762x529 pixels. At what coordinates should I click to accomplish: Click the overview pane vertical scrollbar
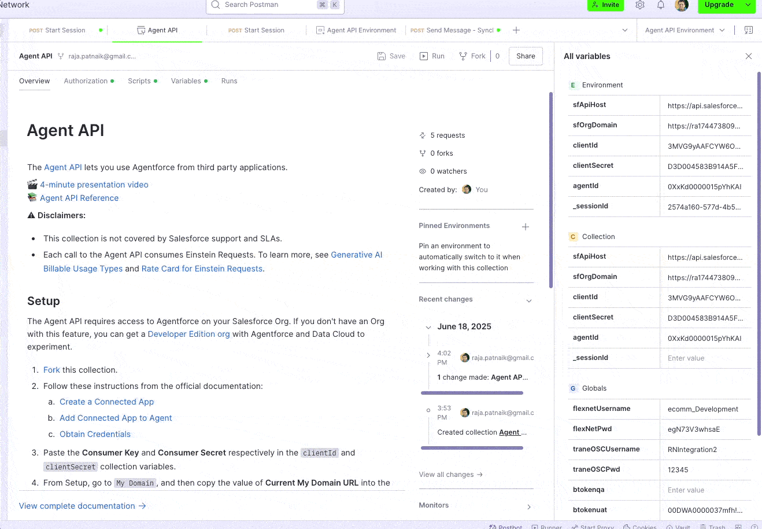pos(551,190)
